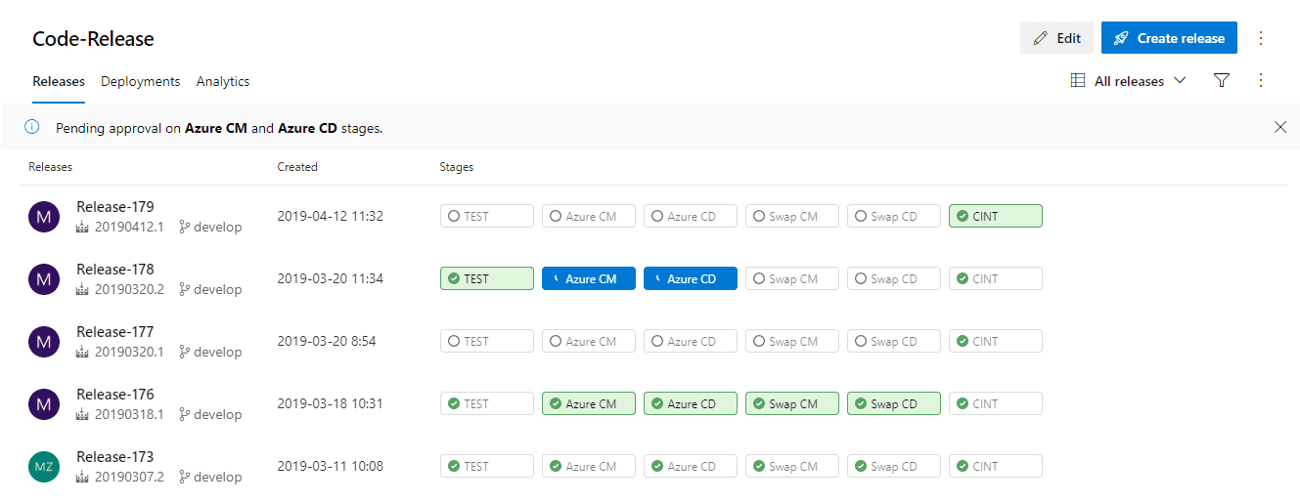Click the MZ avatar for Release-173
The width and height of the screenshot is (1300, 503).
pyautogui.click(x=44, y=467)
